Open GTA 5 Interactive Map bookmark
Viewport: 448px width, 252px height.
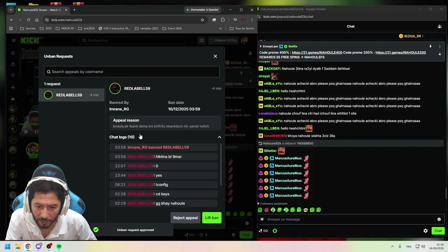tap(114, 28)
